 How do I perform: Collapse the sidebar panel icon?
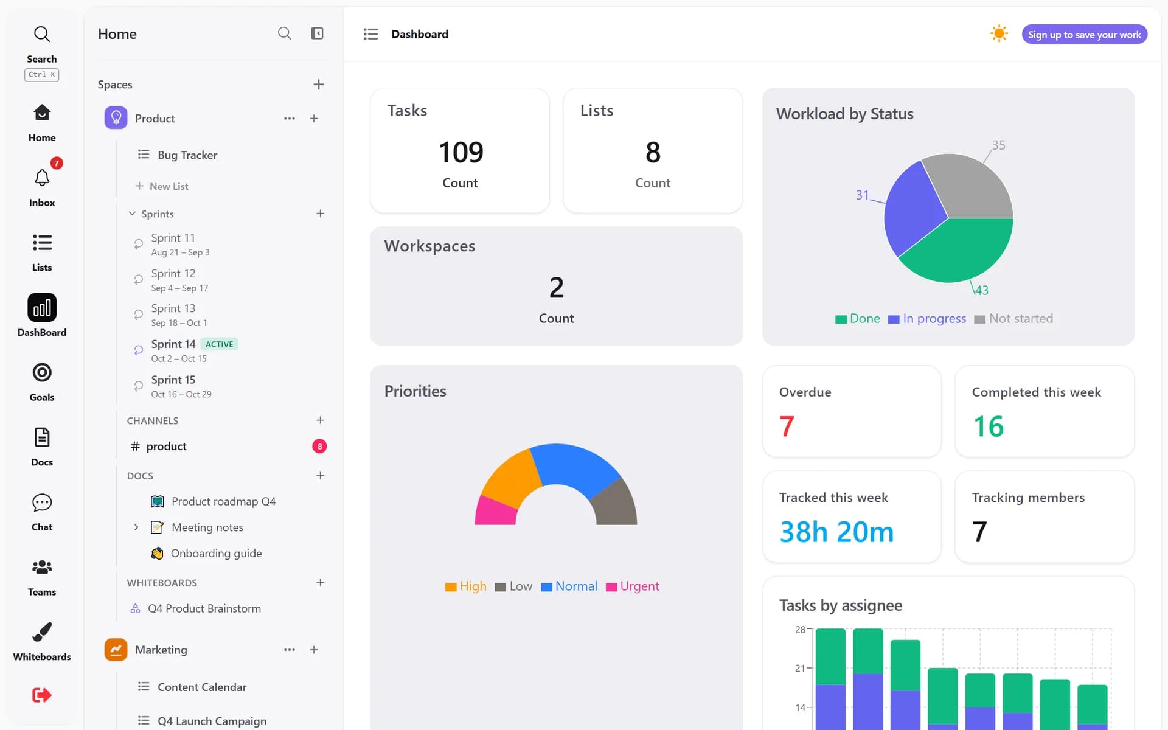coord(317,33)
